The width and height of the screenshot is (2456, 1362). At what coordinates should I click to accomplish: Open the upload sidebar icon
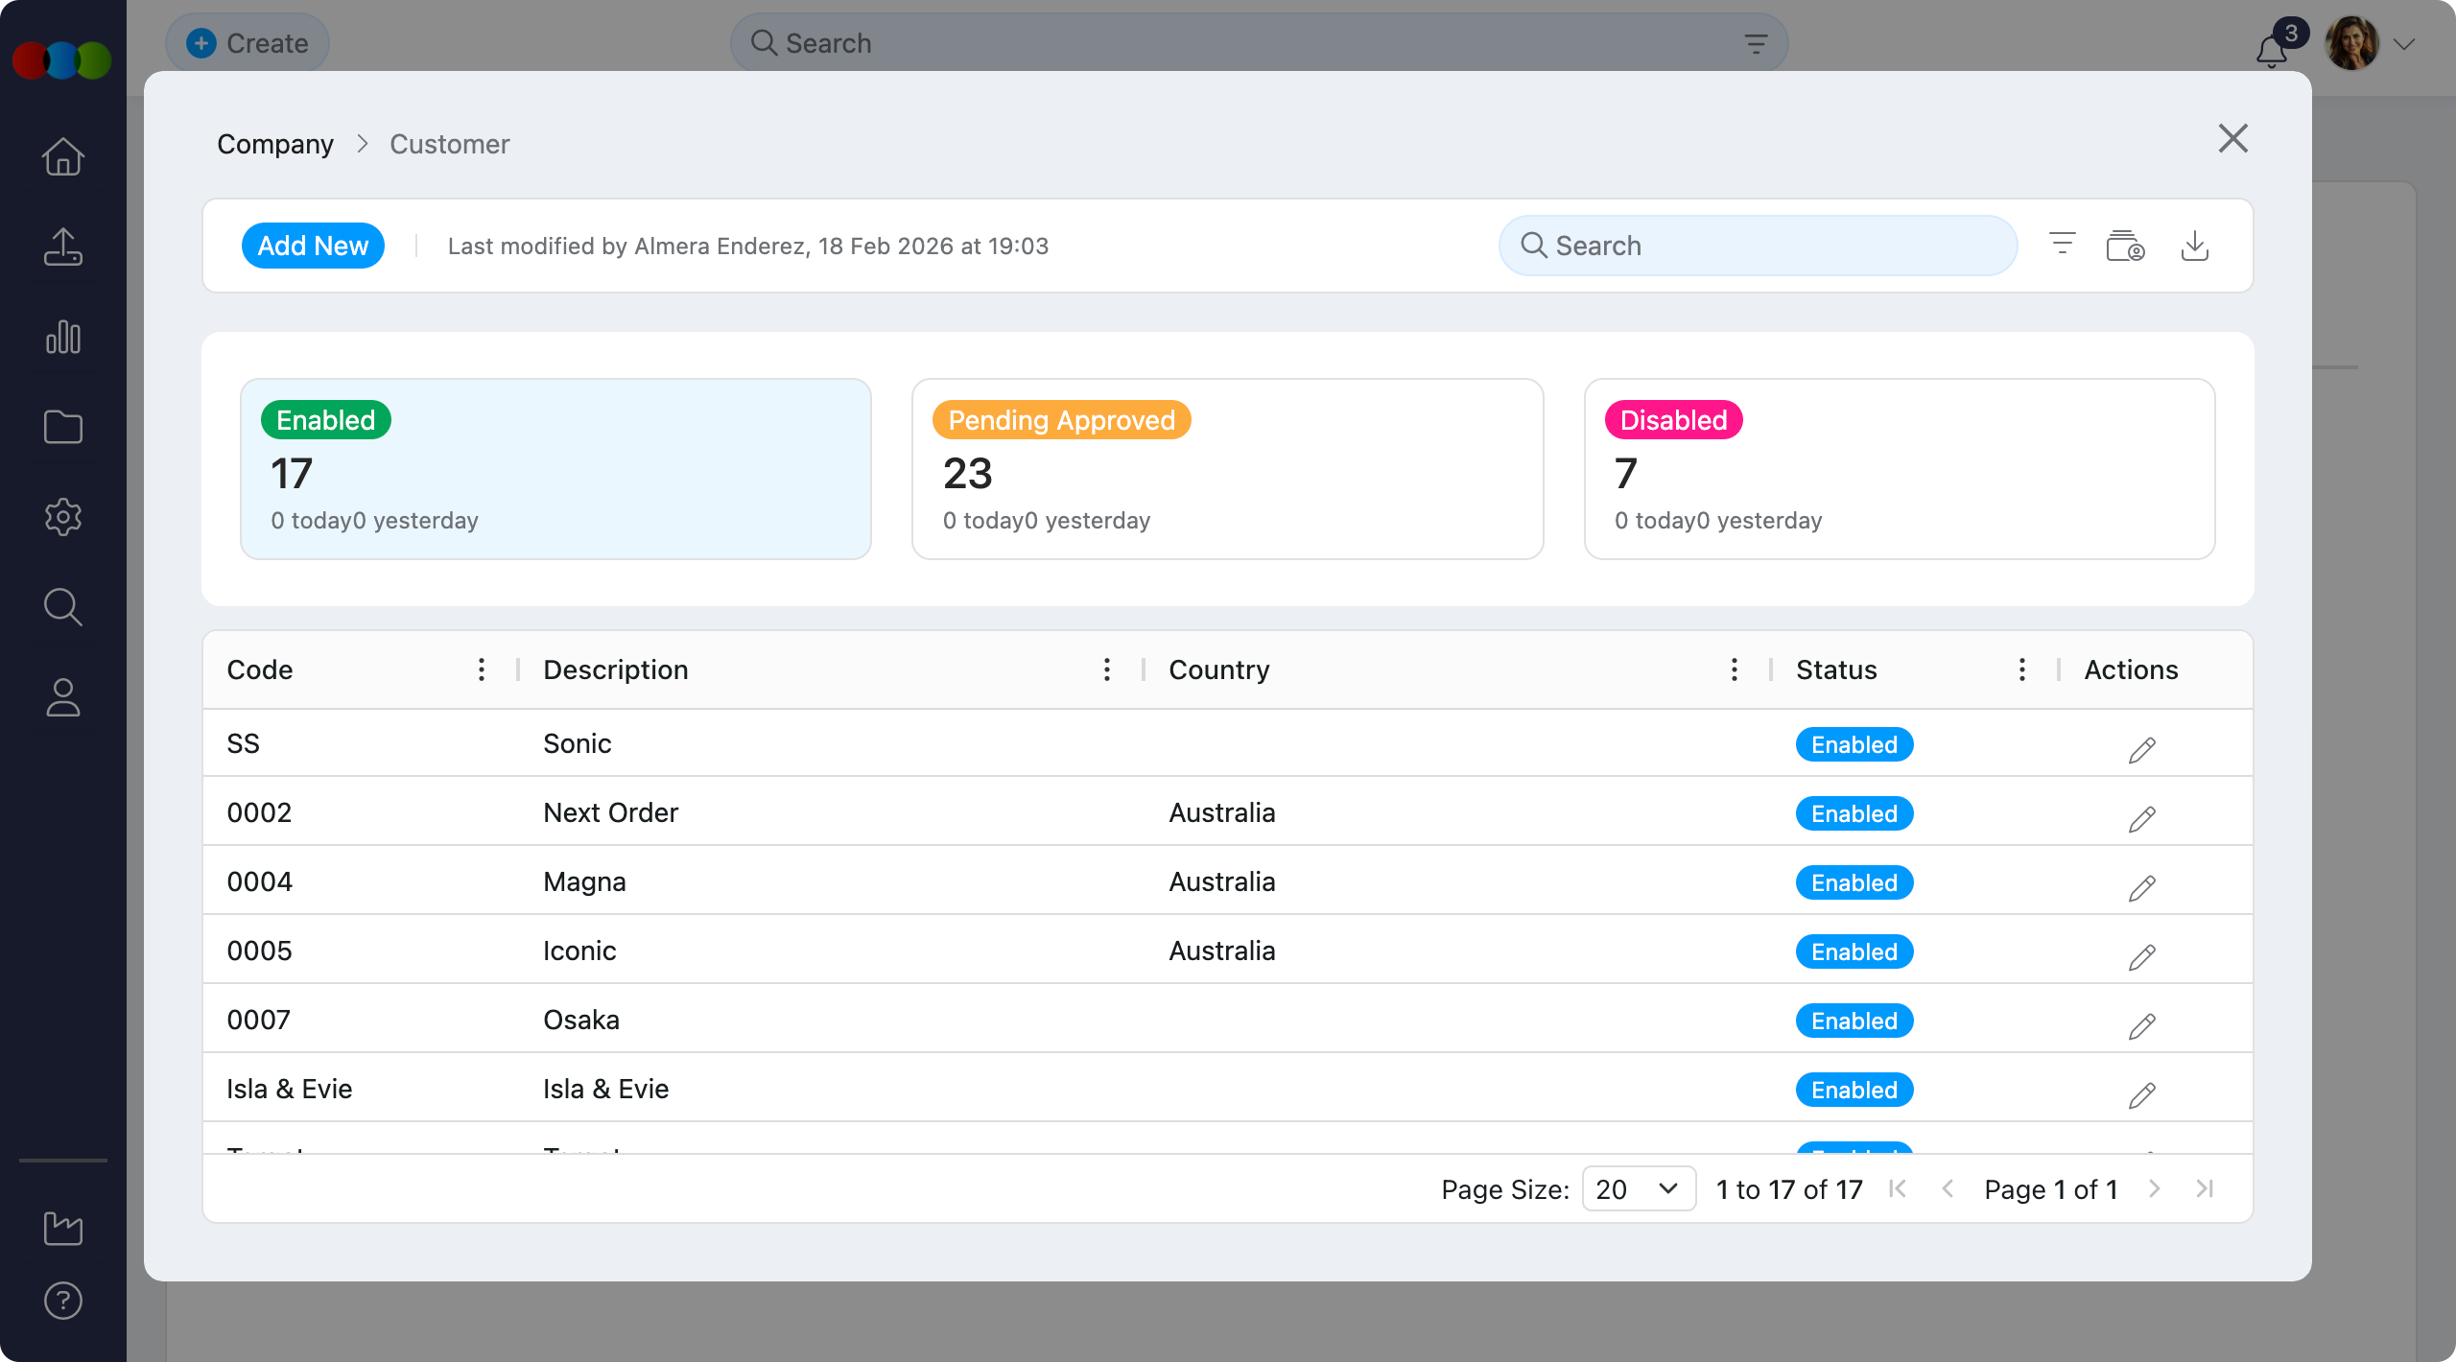click(x=63, y=247)
